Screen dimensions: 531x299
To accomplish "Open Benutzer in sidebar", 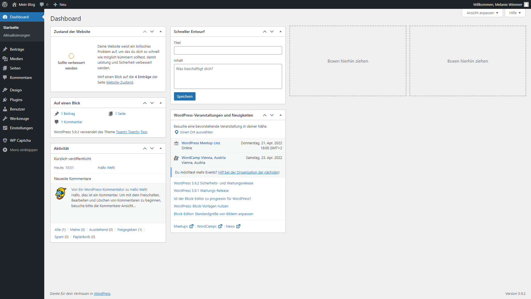I will 22,109.
